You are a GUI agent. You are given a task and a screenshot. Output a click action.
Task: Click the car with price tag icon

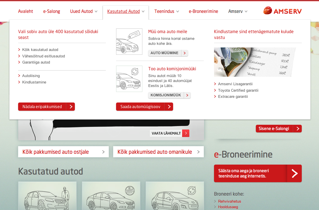129,42
